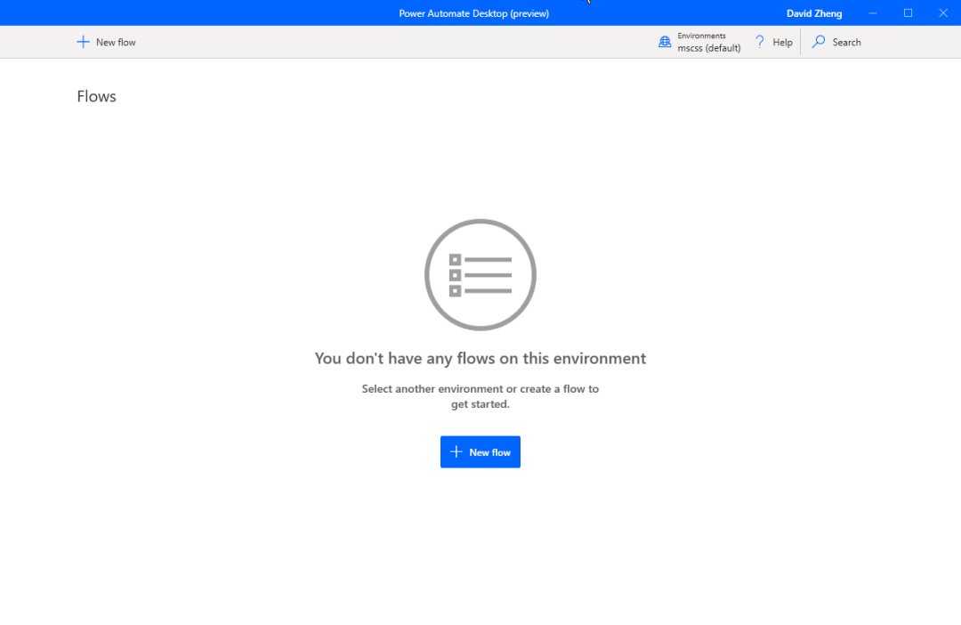Click the large empty list illustration icon
The image size is (961, 625).
(480, 275)
